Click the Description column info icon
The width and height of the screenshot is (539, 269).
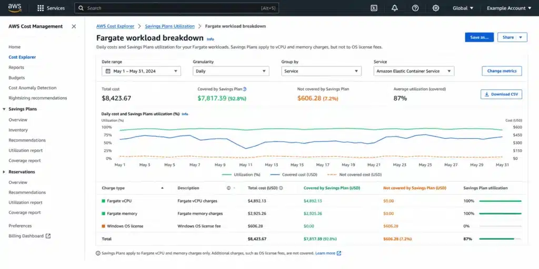pyautogui.click(x=228, y=188)
